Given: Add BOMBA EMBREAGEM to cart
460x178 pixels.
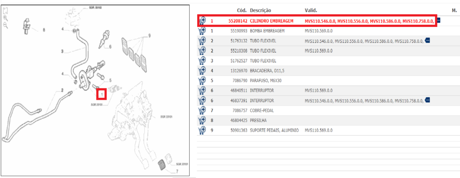Looking at the screenshot, I should (202, 31).
